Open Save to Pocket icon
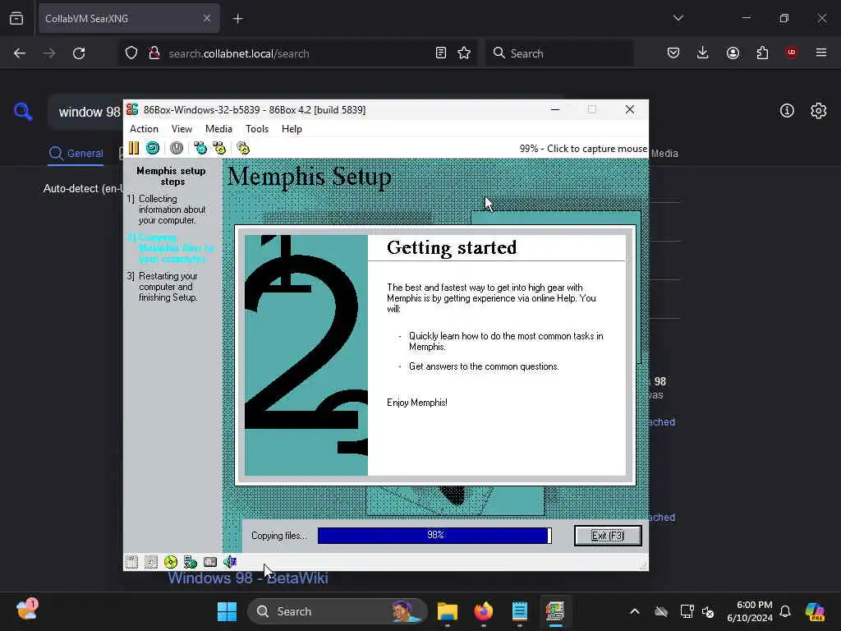Image resolution: width=841 pixels, height=631 pixels. (673, 53)
